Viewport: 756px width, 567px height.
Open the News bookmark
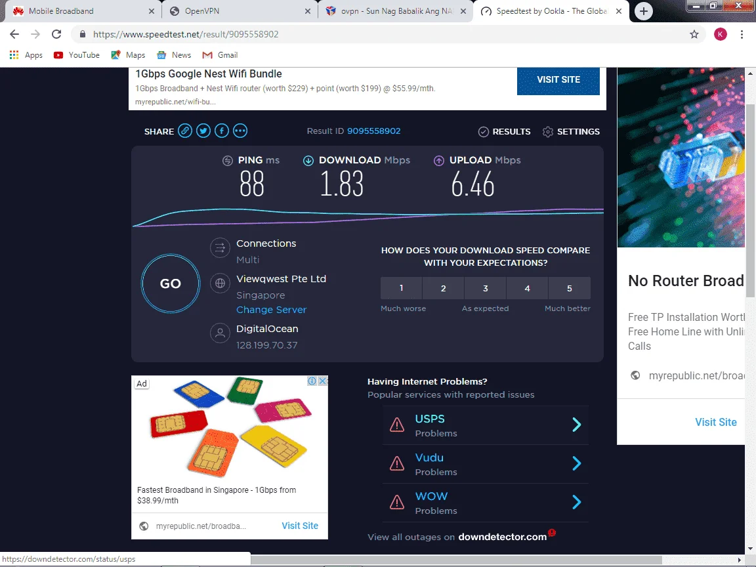point(174,55)
